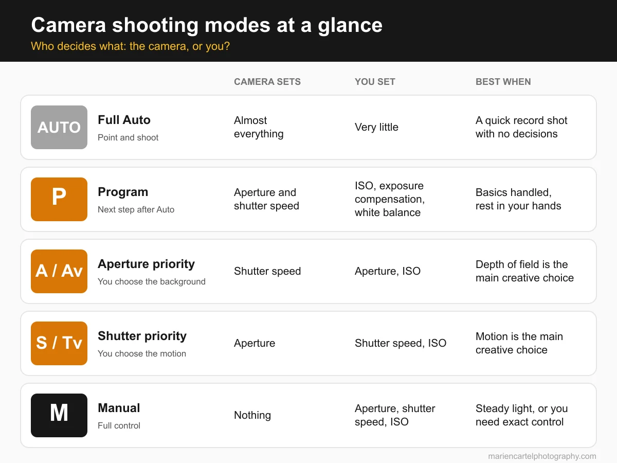Click the 'Camera shooting modes at a glance' heading
617x463 pixels.
pos(207,25)
